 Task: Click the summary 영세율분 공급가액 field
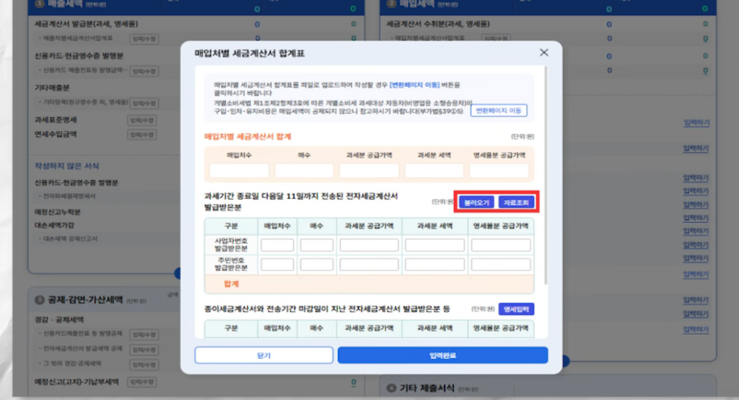pos(499,170)
